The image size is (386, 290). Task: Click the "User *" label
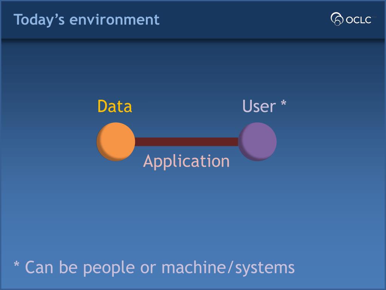click(x=264, y=106)
